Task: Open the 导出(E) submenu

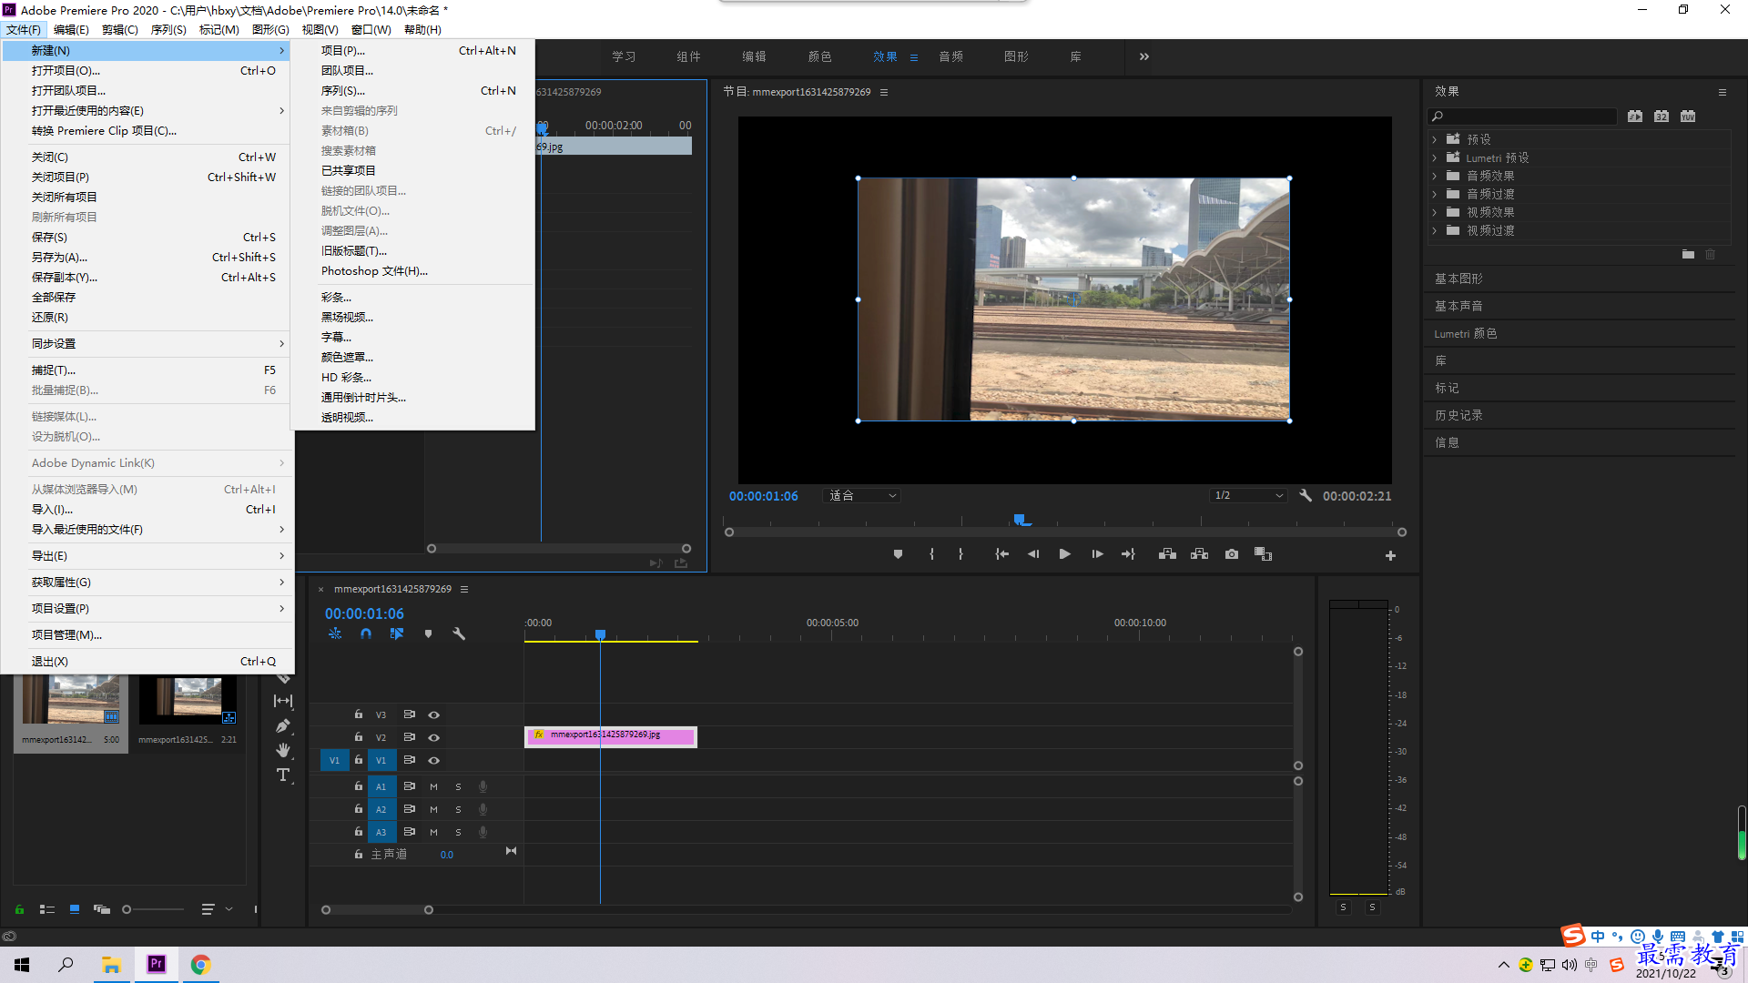Action: coord(147,555)
